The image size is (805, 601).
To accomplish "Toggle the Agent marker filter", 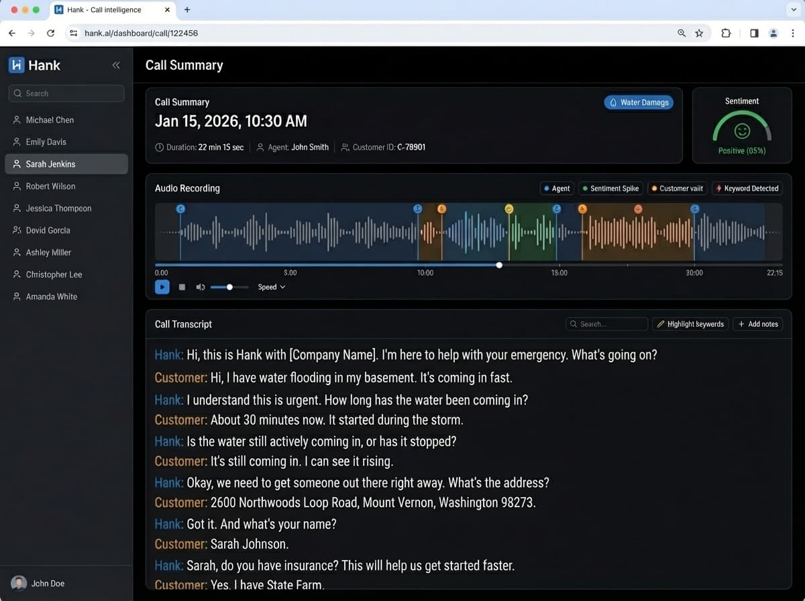I will pos(556,188).
